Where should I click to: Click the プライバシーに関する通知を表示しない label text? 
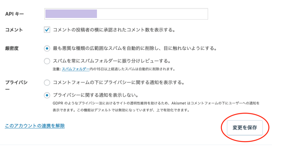(x=95, y=95)
